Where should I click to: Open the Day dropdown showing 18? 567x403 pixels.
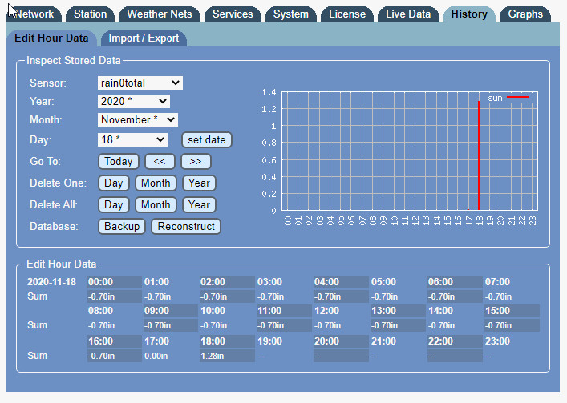click(x=132, y=139)
